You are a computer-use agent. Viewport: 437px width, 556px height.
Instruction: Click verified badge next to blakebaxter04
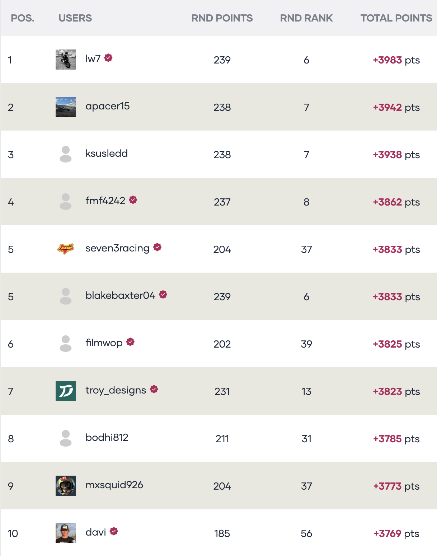point(163,295)
